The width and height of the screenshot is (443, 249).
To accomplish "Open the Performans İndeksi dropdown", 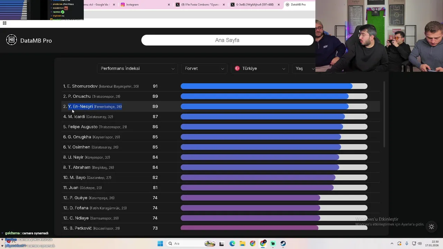I will pyautogui.click(x=137, y=68).
